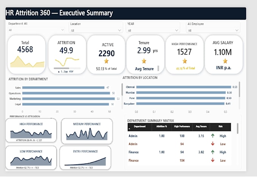Click red down arrow in Finance Low row
The width and height of the screenshot is (257, 177).
[x=212, y=160]
